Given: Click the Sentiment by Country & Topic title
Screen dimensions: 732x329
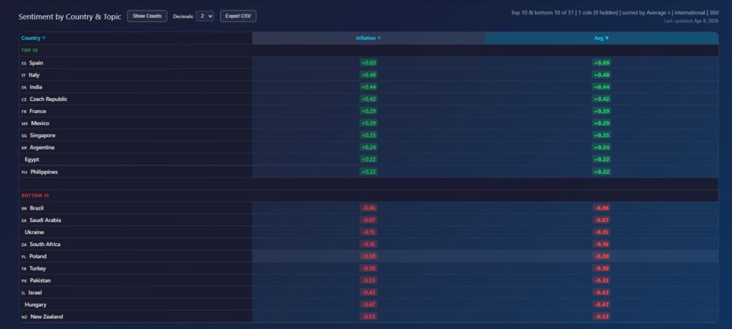Looking at the screenshot, I should tap(70, 16).
